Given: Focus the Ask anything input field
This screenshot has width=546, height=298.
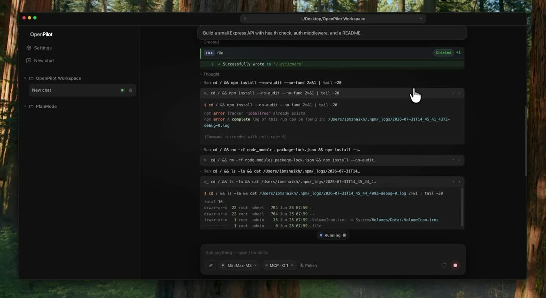Looking at the screenshot, I should [x=333, y=253].
